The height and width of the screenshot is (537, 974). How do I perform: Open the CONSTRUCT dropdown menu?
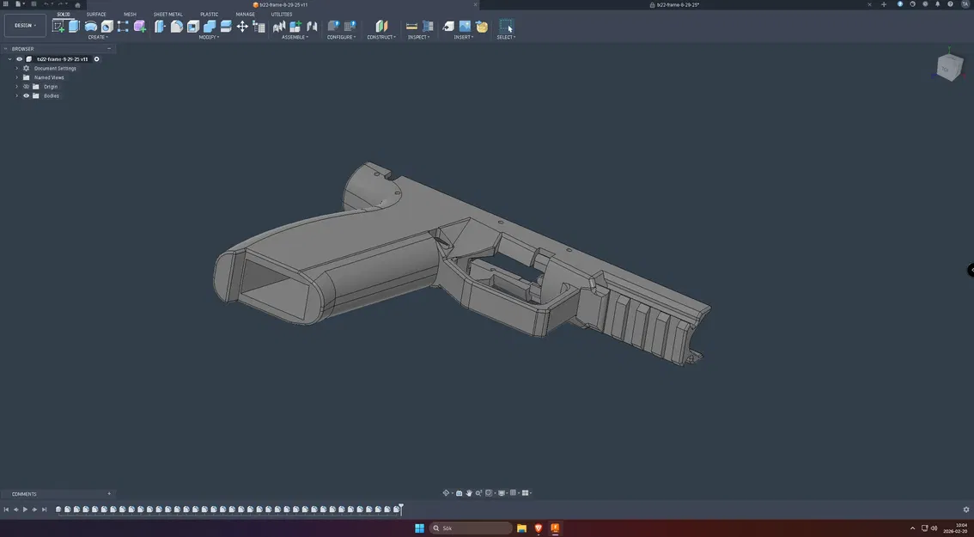coord(381,37)
